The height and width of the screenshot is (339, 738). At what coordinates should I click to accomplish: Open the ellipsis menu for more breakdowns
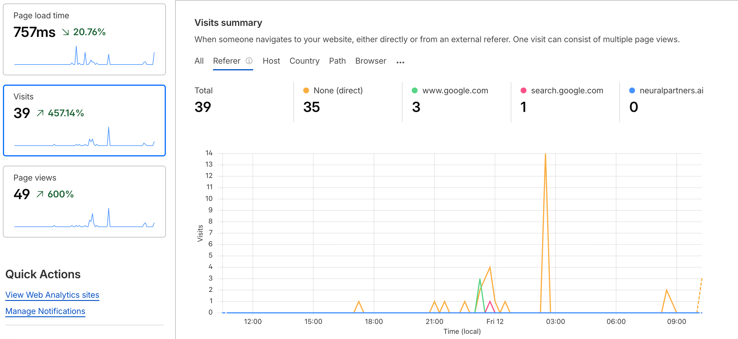[x=400, y=62]
